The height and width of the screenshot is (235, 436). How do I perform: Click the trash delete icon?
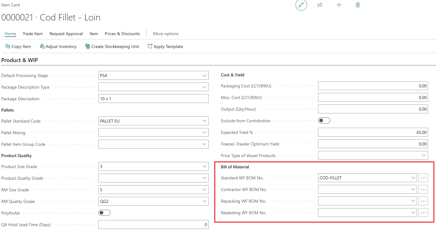(358, 5)
